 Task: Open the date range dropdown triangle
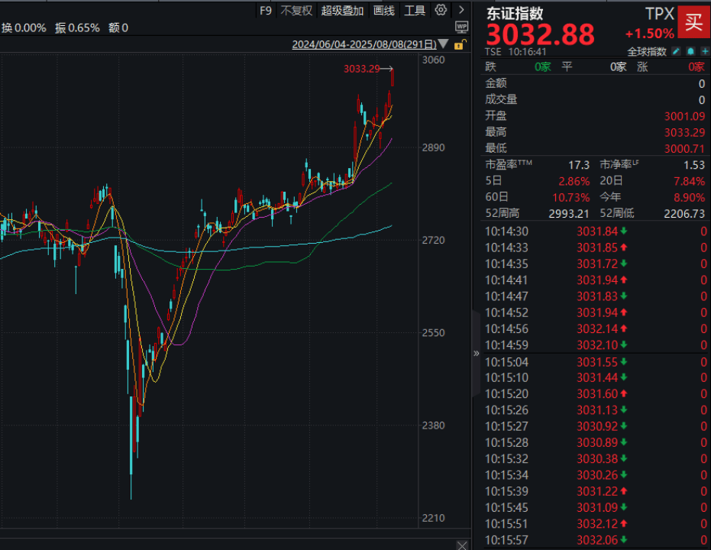click(x=444, y=44)
